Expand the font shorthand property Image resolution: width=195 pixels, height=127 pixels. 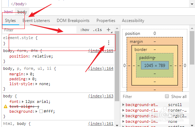click(x=23, y=102)
